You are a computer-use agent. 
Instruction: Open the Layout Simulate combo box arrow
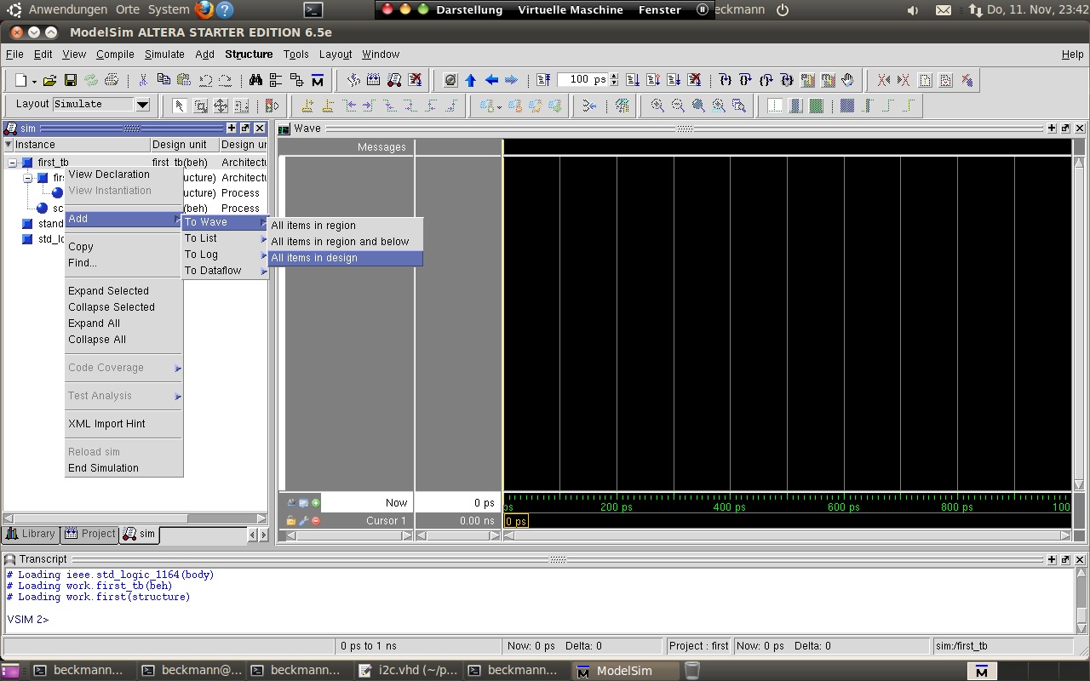(143, 105)
